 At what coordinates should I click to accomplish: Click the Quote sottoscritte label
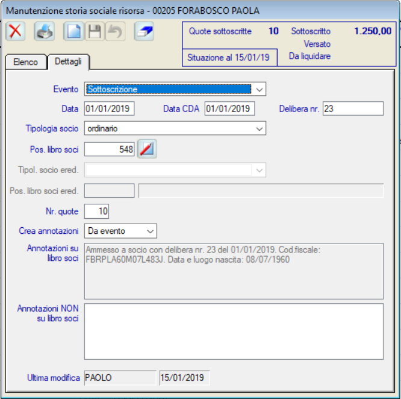(x=220, y=31)
